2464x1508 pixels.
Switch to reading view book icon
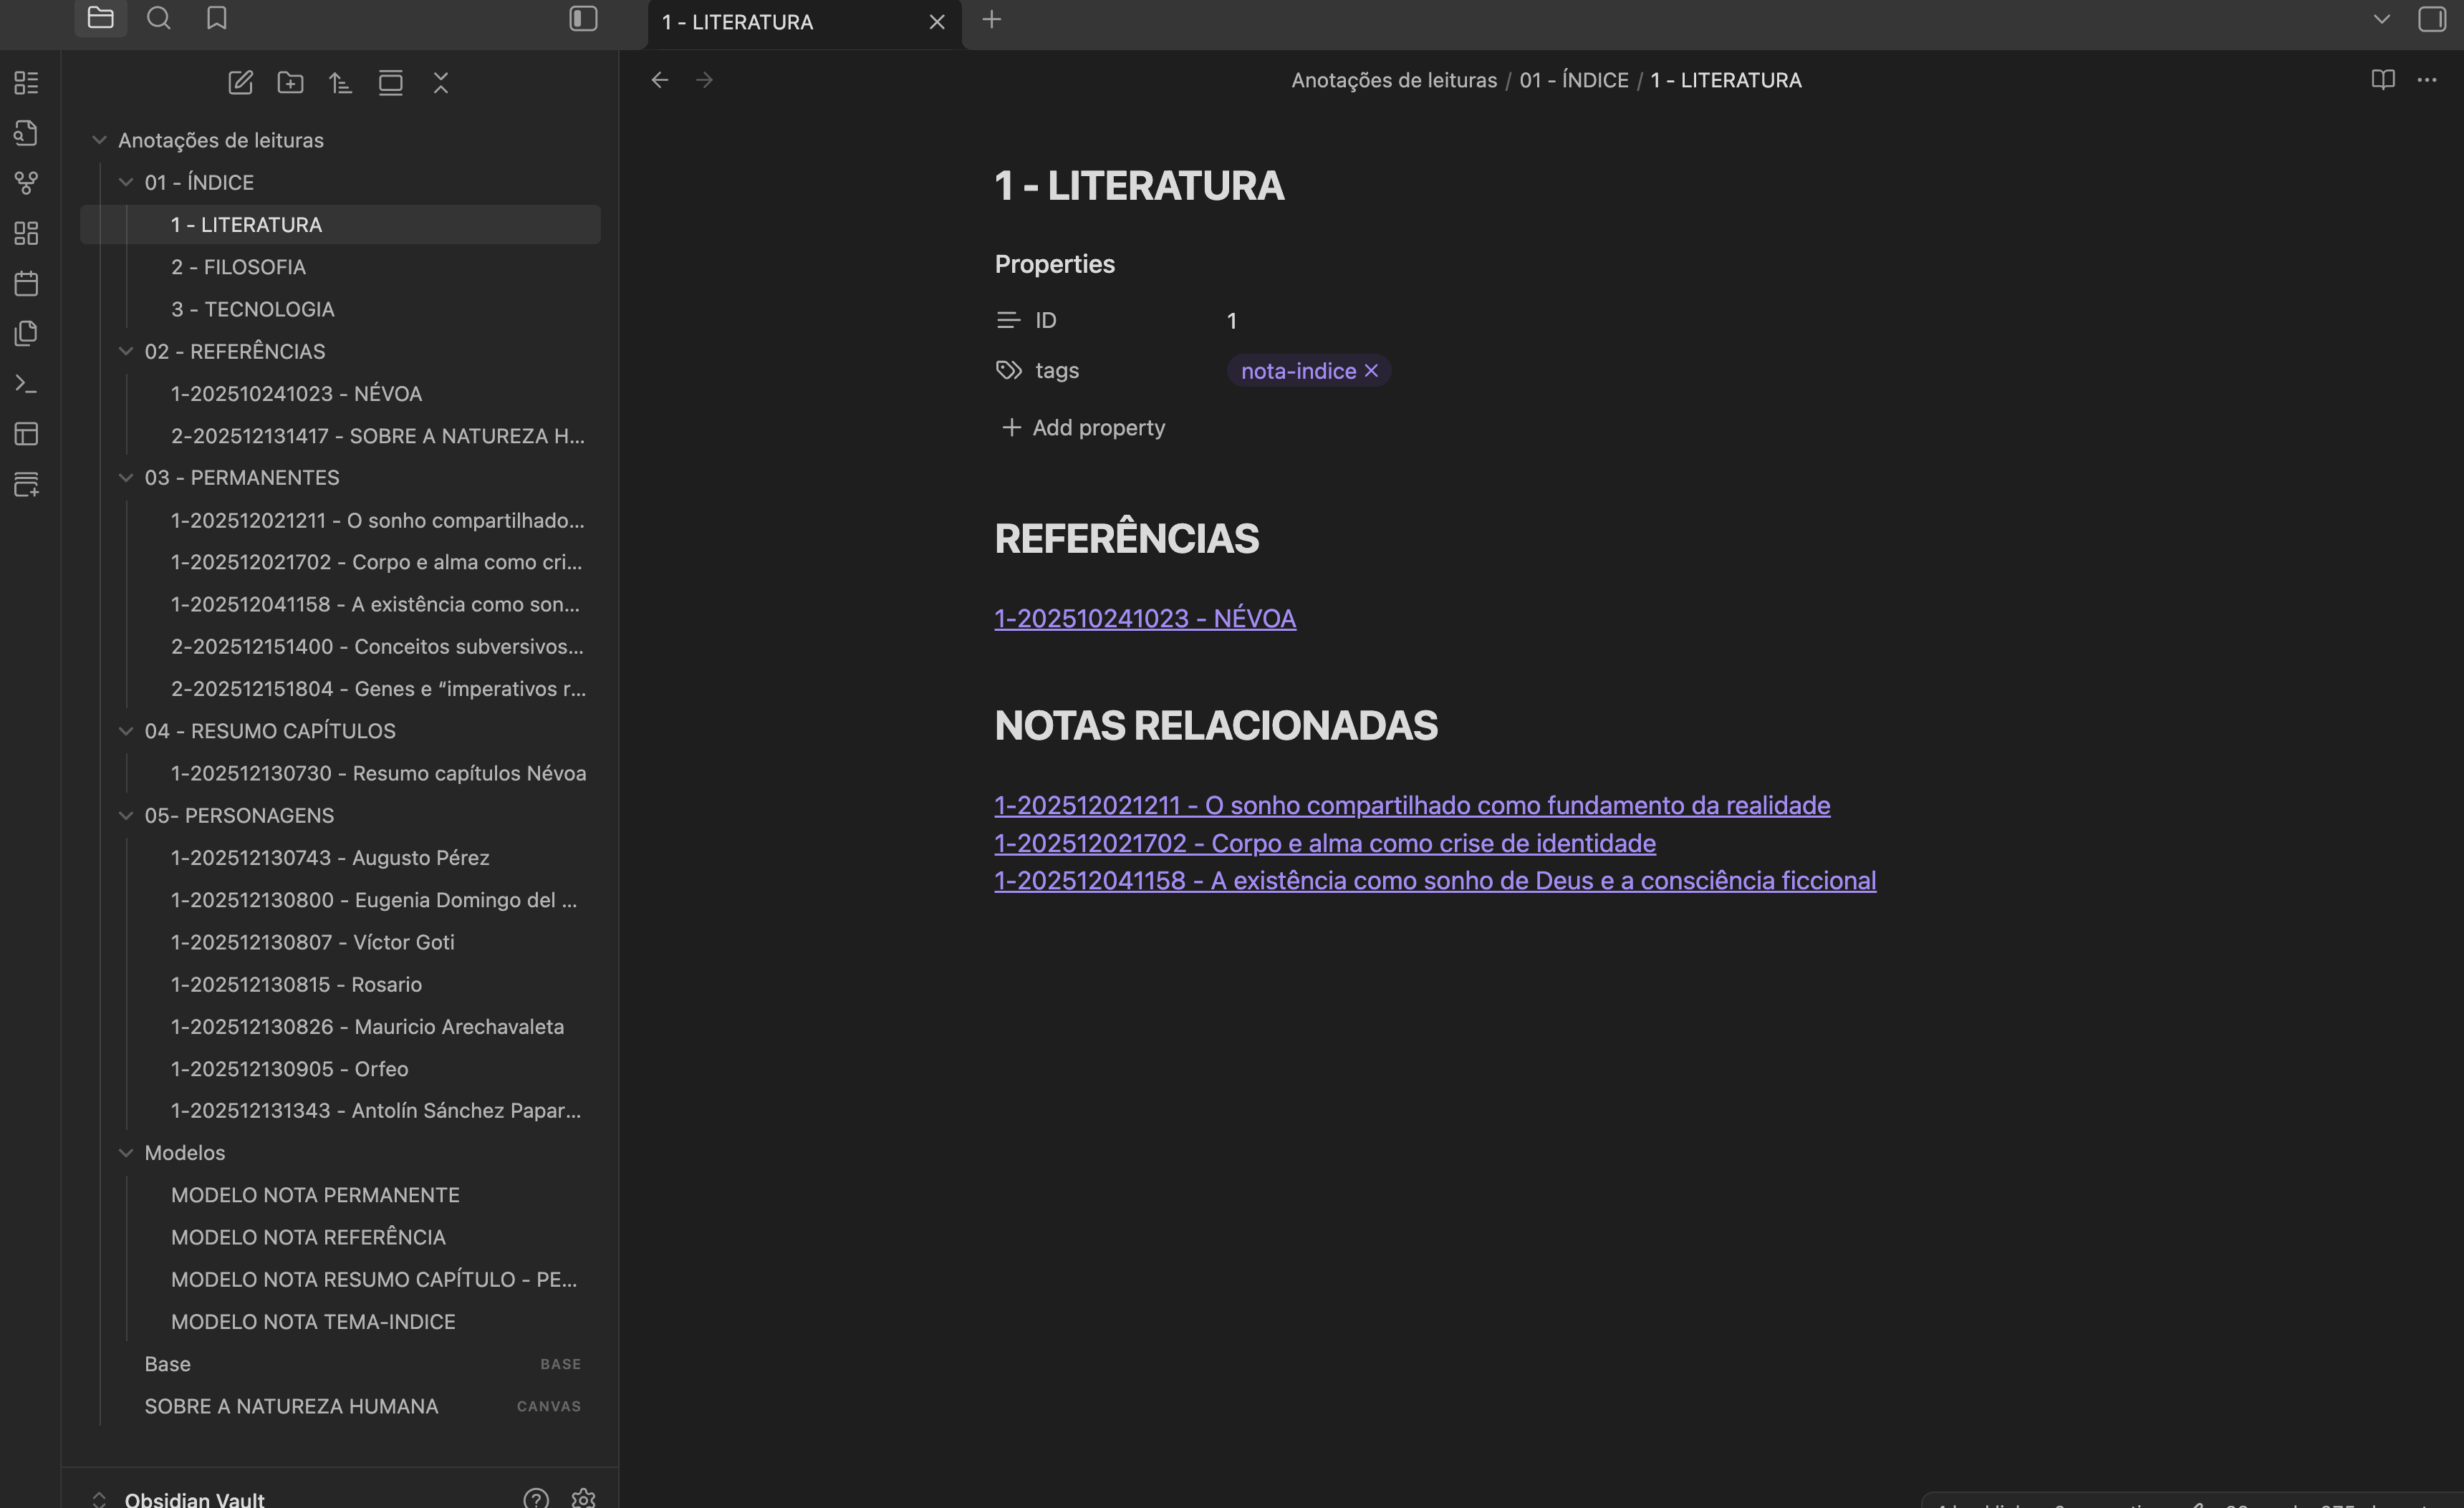(x=2382, y=80)
